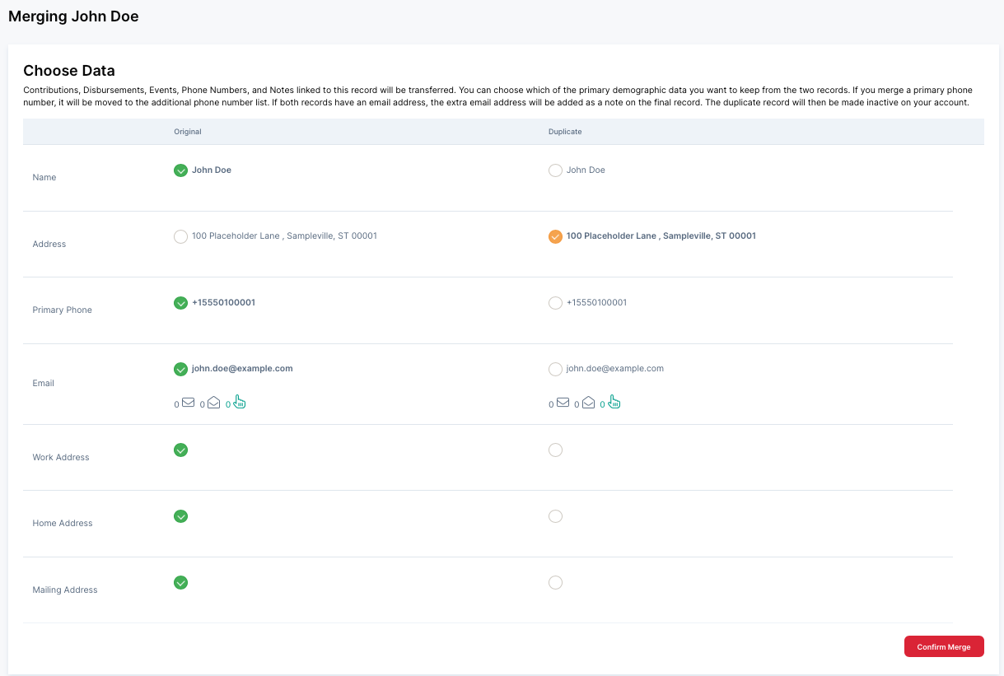Viewport: 1004px width, 676px height.
Task: Click the Name row label
Action: pos(44,178)
